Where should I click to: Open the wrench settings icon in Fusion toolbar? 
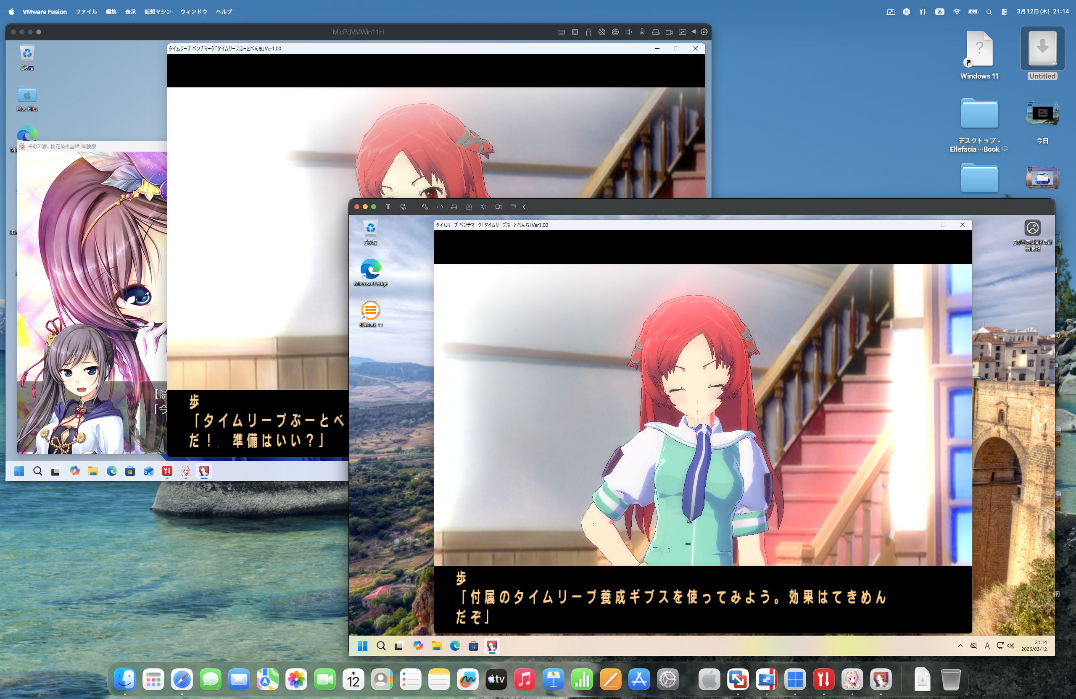click(425, 207)
